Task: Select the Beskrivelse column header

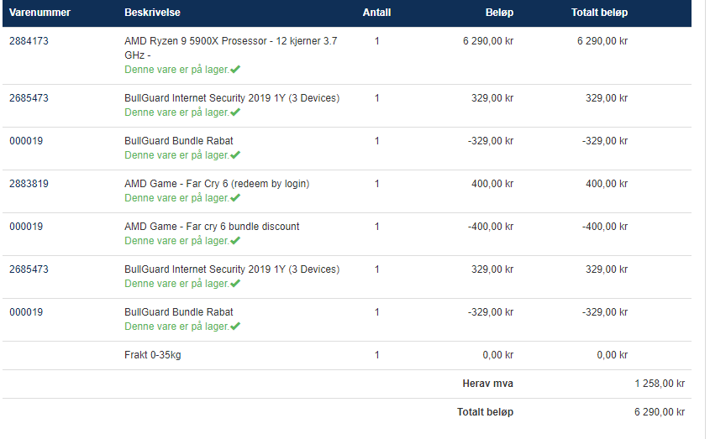Action: click(152, 13)
